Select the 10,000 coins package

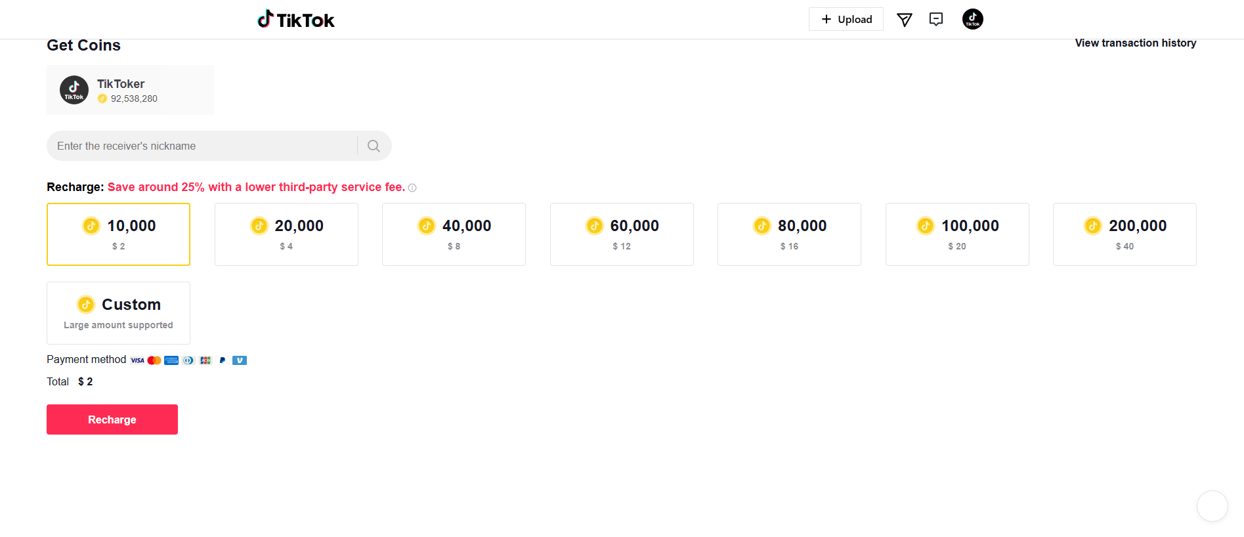click(x=118, y=234)
